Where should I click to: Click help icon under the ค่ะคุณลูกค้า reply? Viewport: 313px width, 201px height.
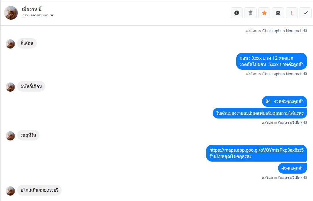pos(305,178)
